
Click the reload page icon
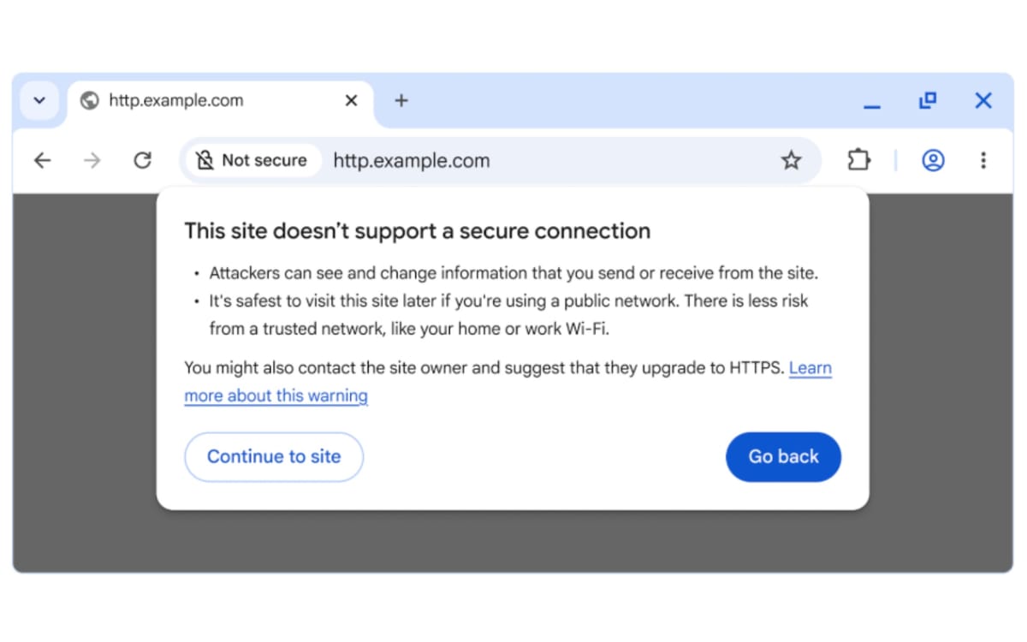[x=142, y=160]
